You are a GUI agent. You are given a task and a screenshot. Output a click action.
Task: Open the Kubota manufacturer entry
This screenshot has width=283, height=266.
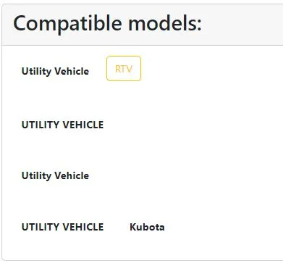tap(147, 227)
